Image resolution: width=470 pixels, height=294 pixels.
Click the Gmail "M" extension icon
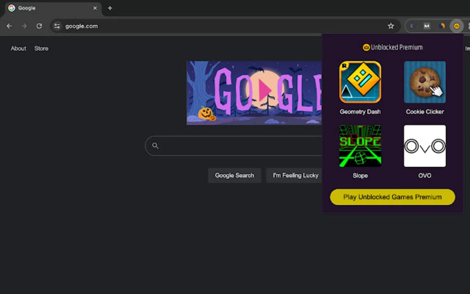[x=427, y=26]
